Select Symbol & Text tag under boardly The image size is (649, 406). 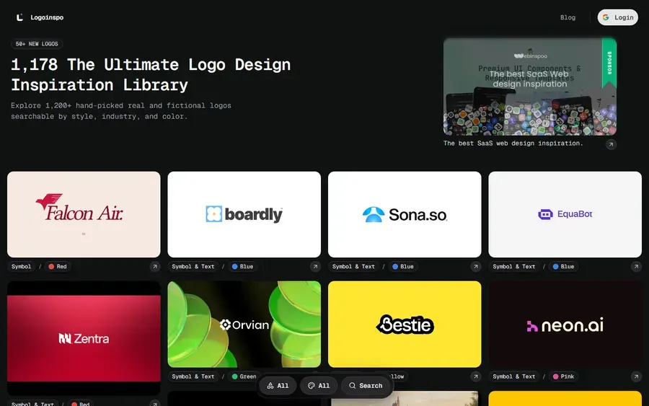point(193,267)
